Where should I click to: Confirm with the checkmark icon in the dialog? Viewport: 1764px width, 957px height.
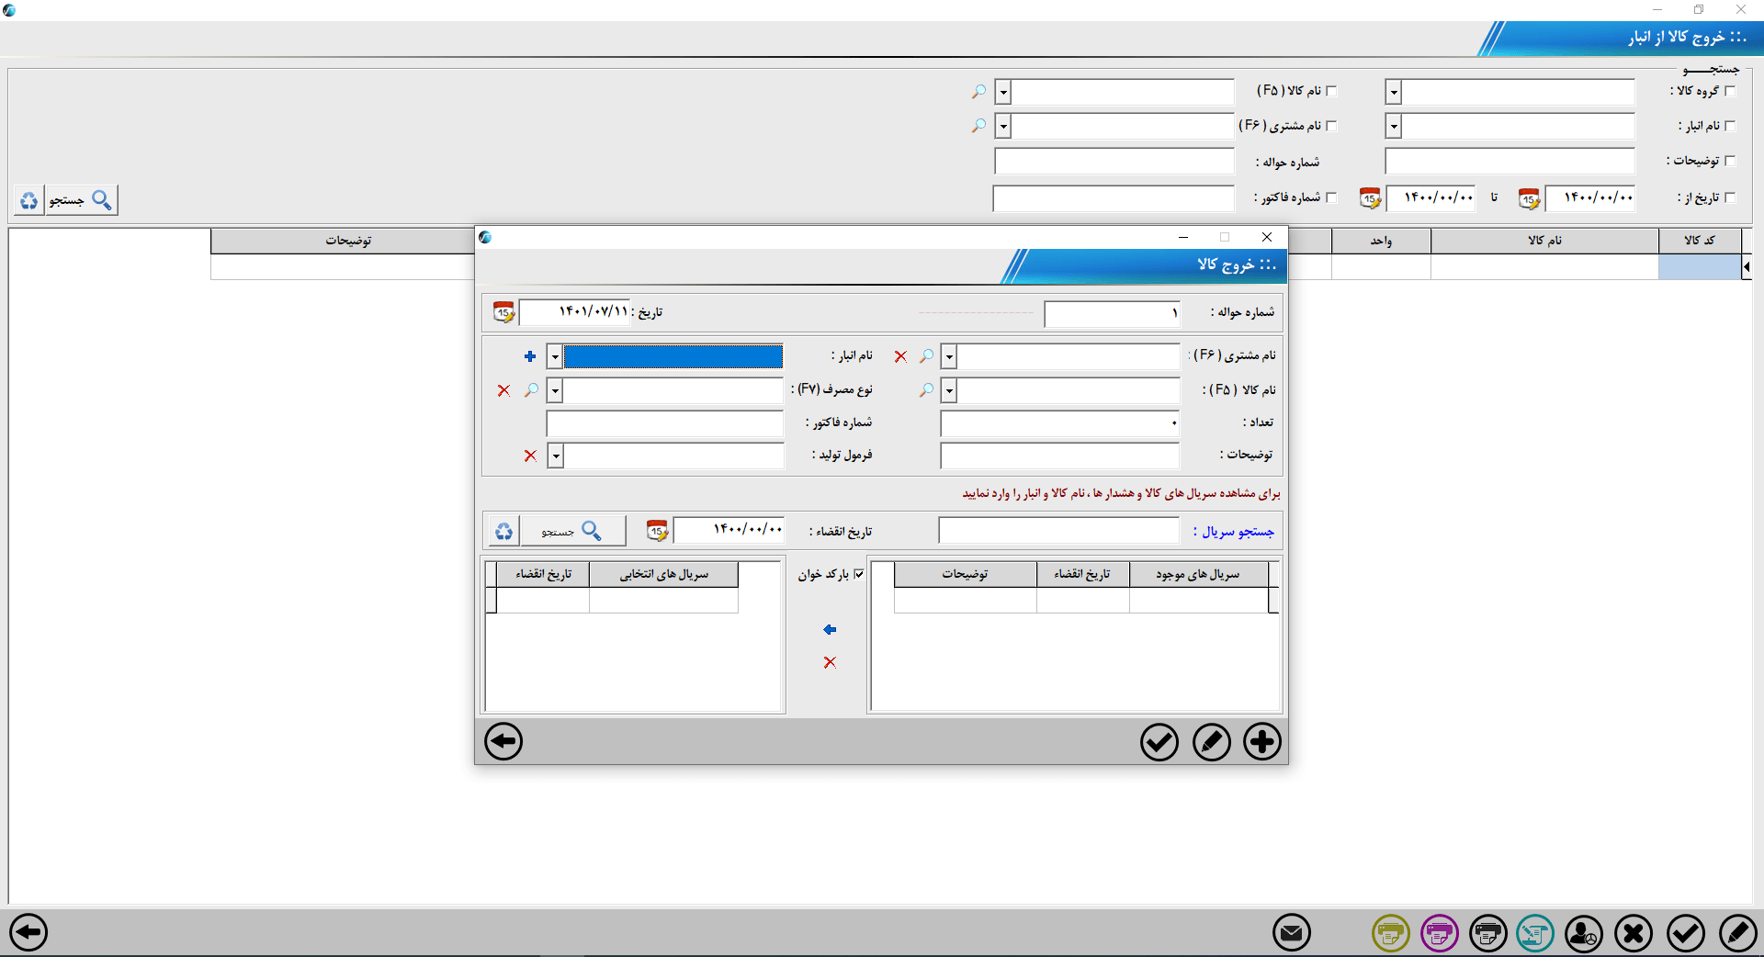[x=1159, y=741]
